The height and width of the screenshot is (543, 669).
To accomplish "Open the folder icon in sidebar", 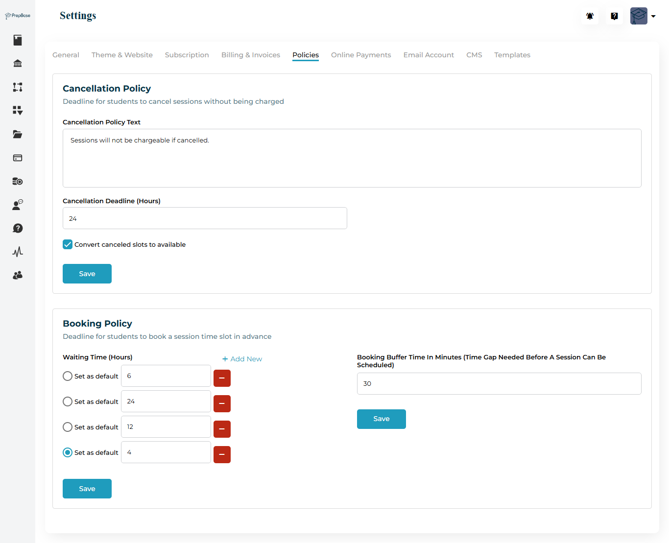I will (18, 134).
